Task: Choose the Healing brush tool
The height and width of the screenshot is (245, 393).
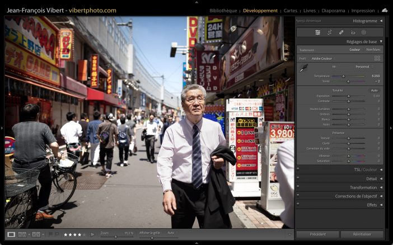Action: click(341, 32)
